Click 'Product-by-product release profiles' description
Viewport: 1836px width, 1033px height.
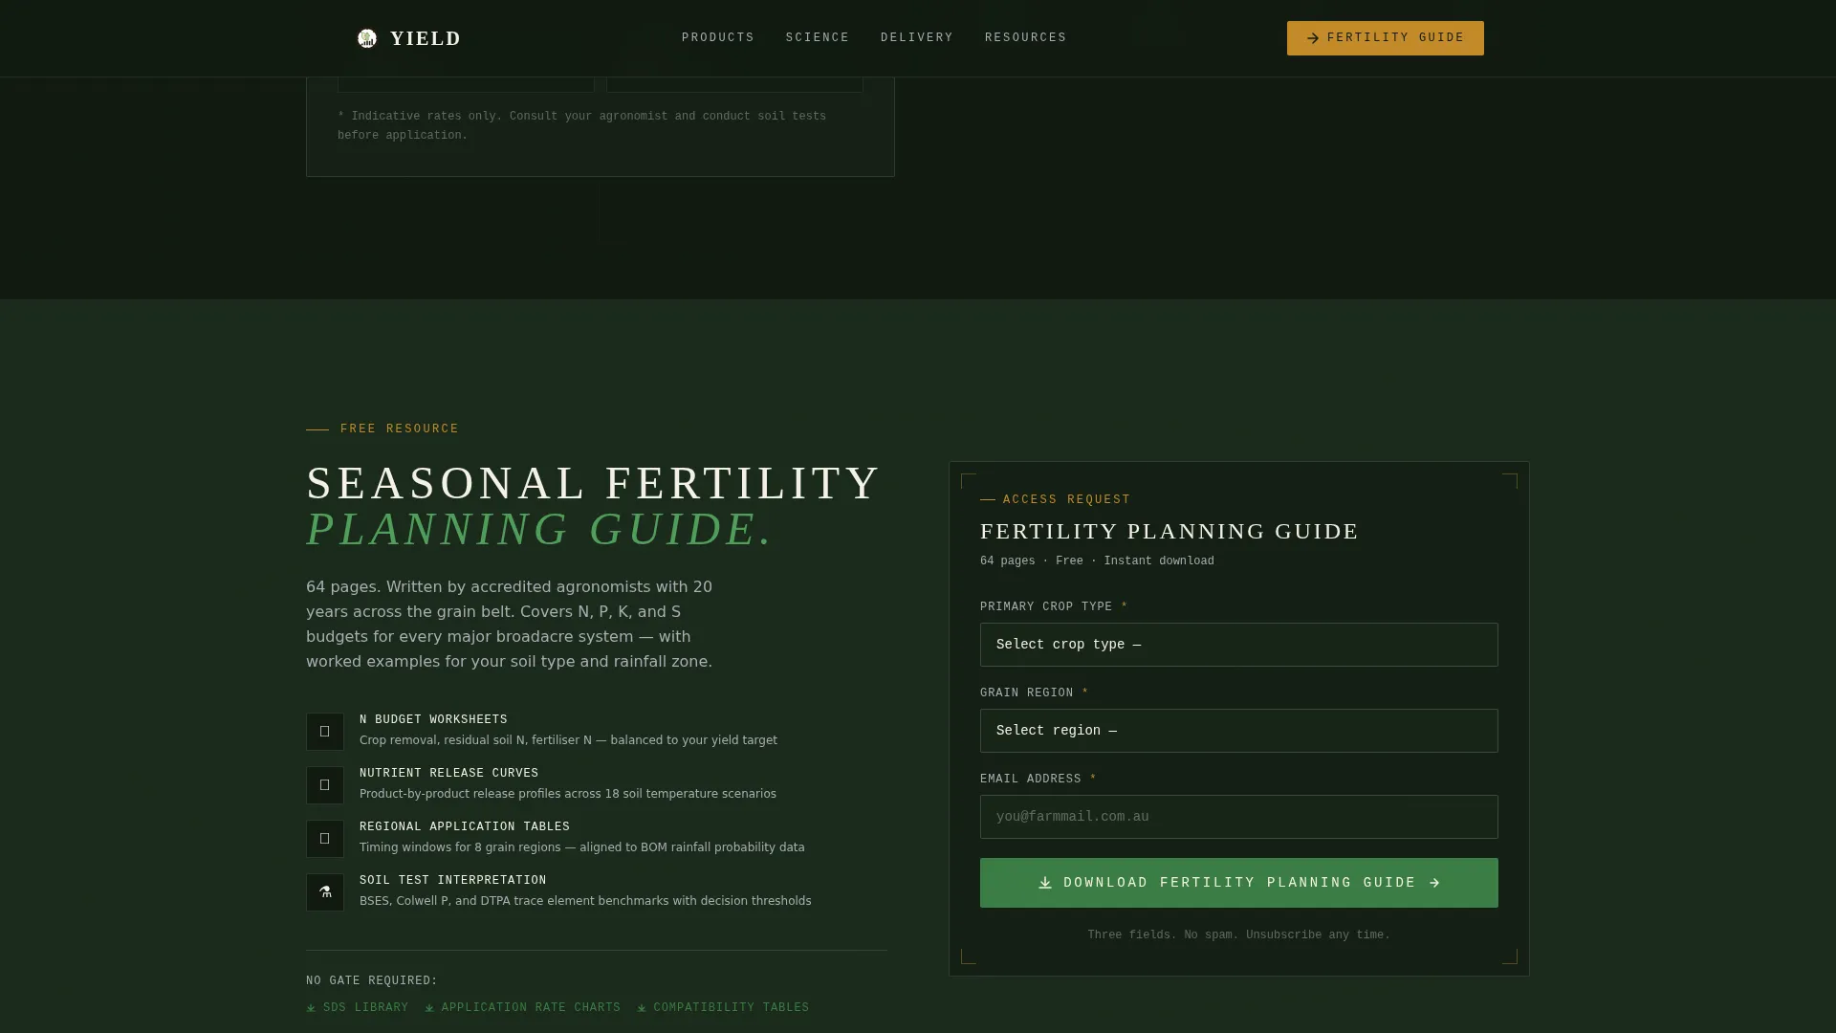point(568,794)
